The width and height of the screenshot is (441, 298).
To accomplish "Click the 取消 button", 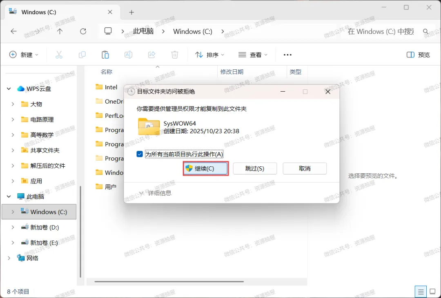I will click(x=305, y=168).
